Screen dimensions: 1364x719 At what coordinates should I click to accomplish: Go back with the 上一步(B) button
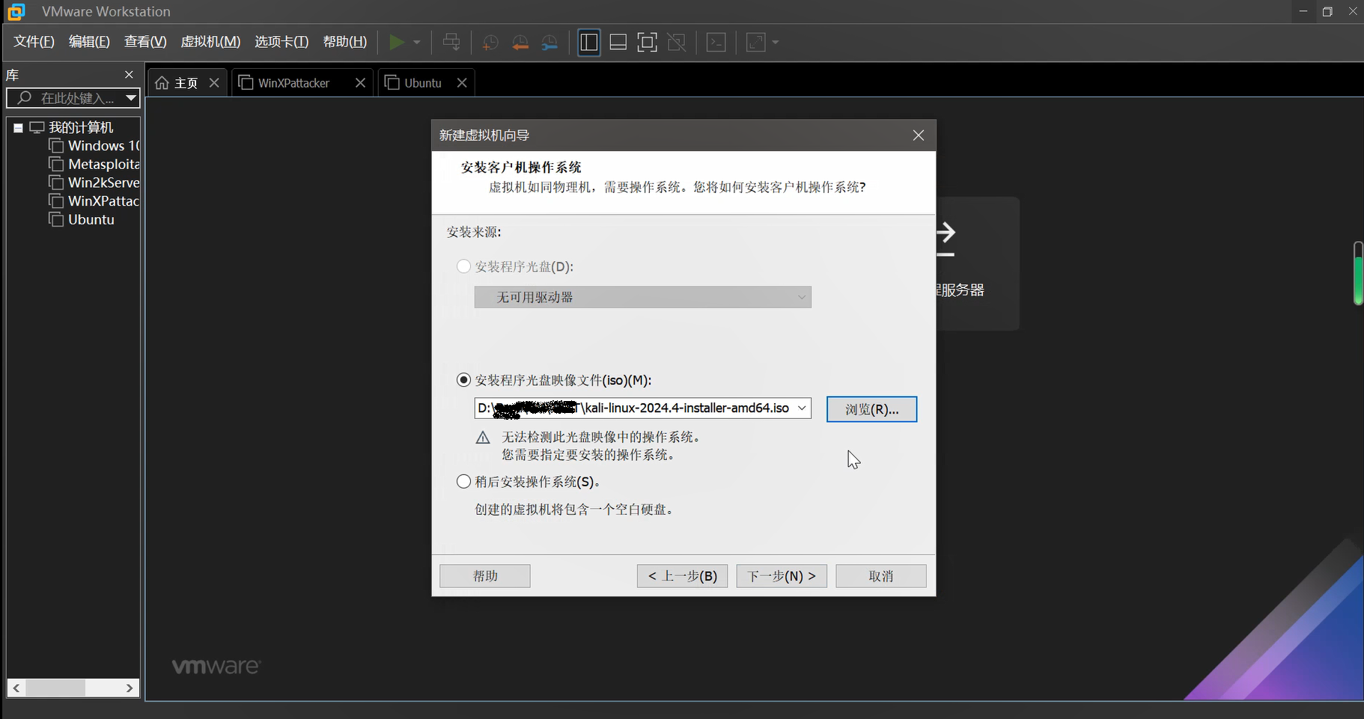pyautogui.click(x=682, y=576)
